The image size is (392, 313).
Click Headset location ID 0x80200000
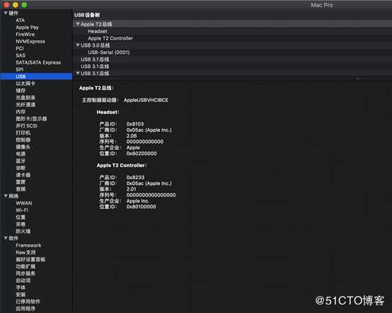point(142,154)
